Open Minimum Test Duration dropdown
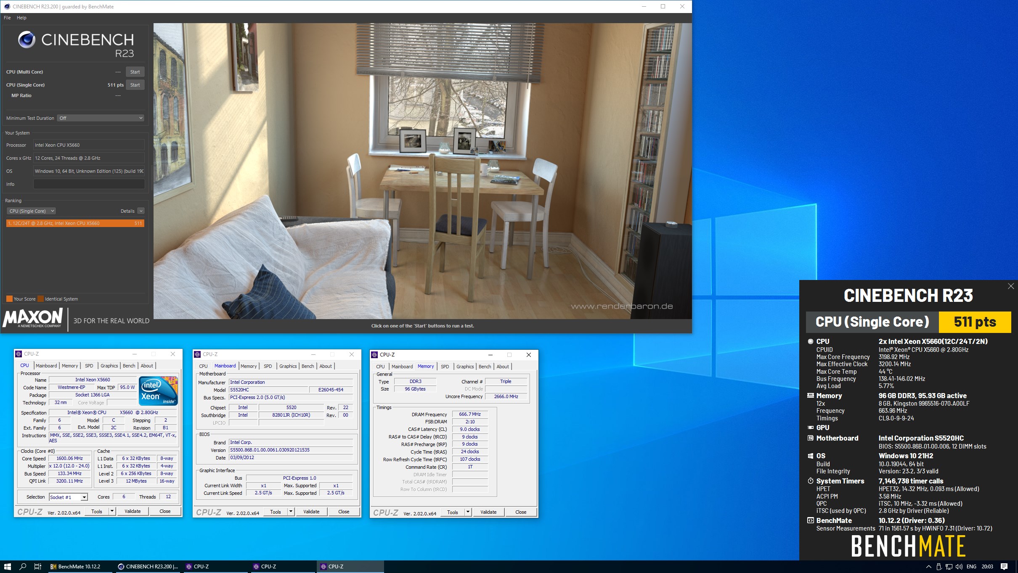Screen dimensions: 1018x573 tap(101, 118)
